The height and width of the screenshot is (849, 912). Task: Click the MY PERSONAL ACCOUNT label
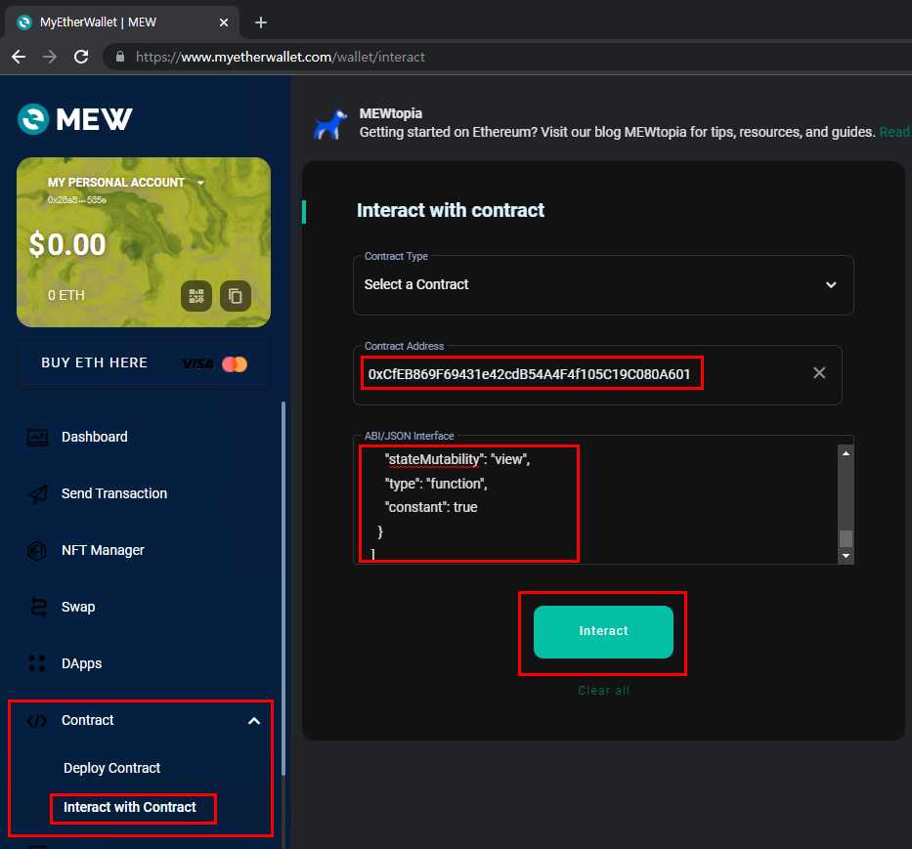tap(116, 183)
